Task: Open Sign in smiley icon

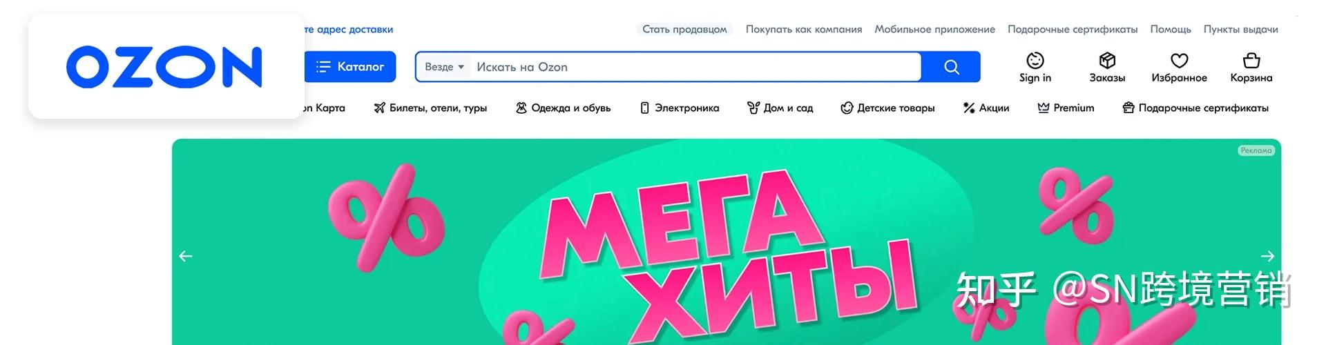Action: [x=1035, y=60]
